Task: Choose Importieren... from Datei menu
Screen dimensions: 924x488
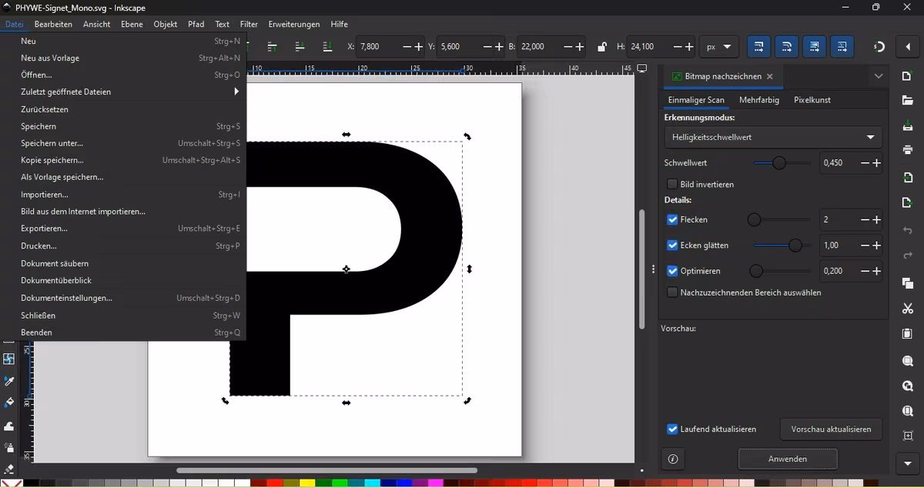Action: click(x=123, y=195)
